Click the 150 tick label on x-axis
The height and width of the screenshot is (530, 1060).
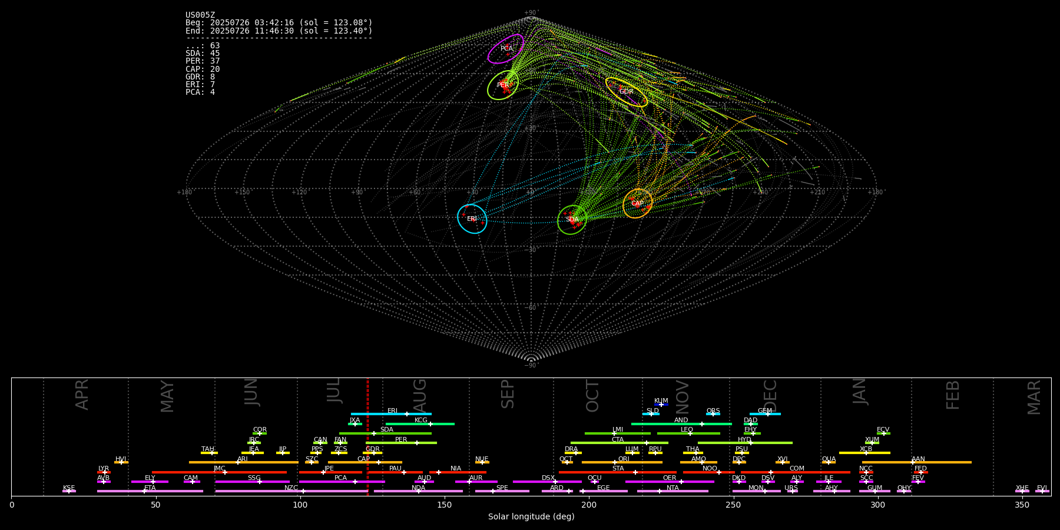point(445,505)
